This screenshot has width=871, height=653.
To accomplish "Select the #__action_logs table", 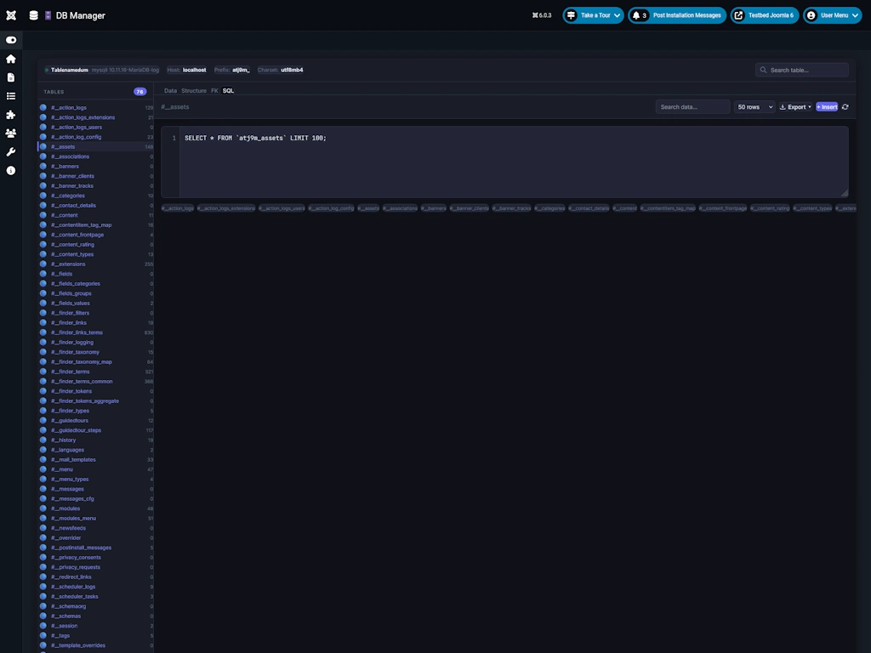I will (96, 108).
